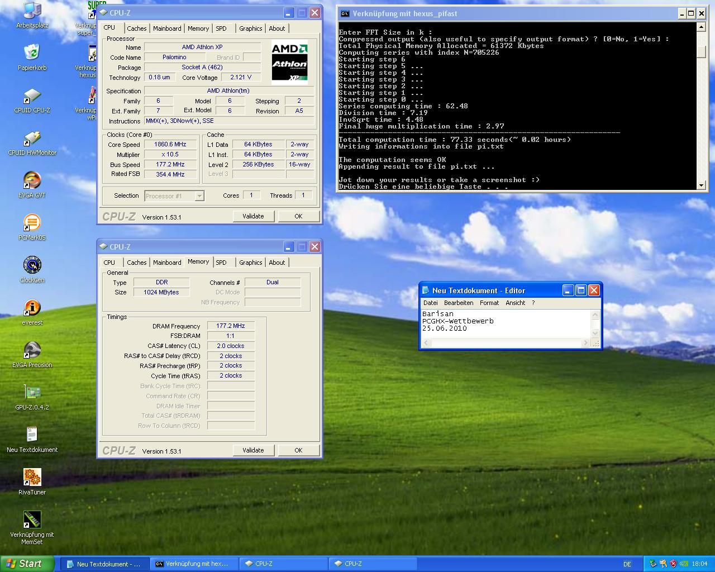715x572 pixels.
Task: Click the Package Socket A (462) field
Action: point(202,67)
